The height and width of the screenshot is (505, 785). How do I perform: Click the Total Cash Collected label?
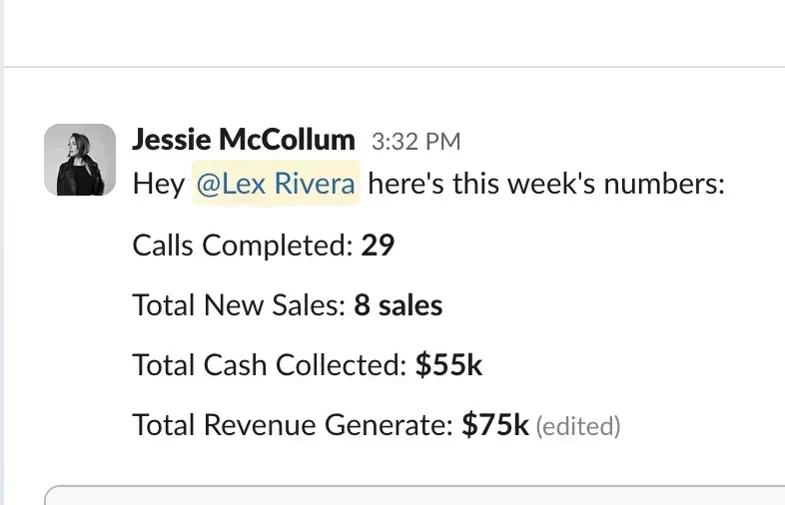(270, 365)
